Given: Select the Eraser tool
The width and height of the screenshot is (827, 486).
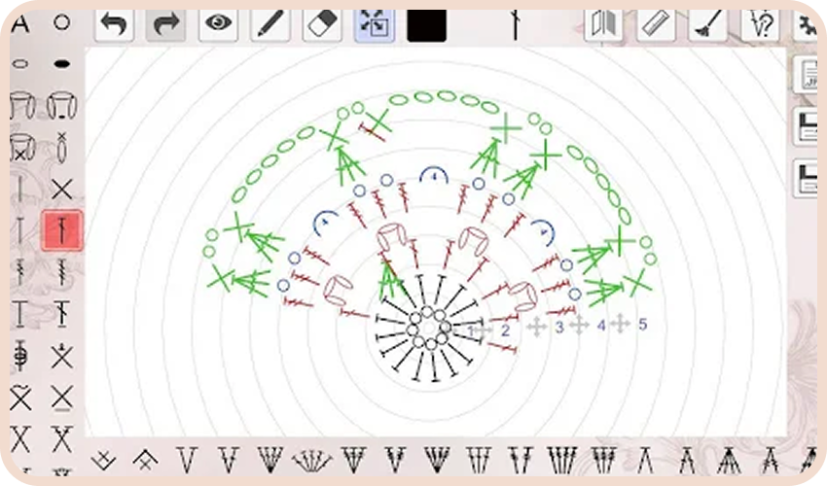Looking at the screenshot, I should click(322, 24).
